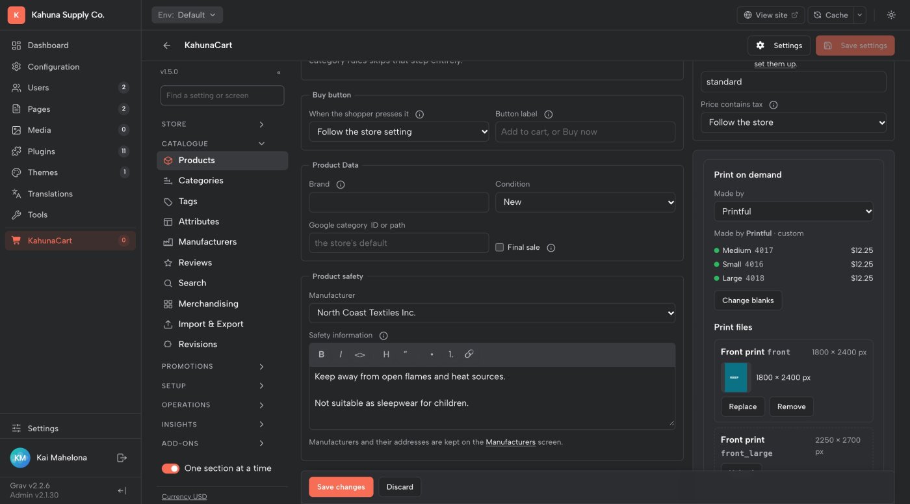This screenshot has width=910, height=504.
Task: Tick the Final sale checkbox
Action: (x=500, y=247)
